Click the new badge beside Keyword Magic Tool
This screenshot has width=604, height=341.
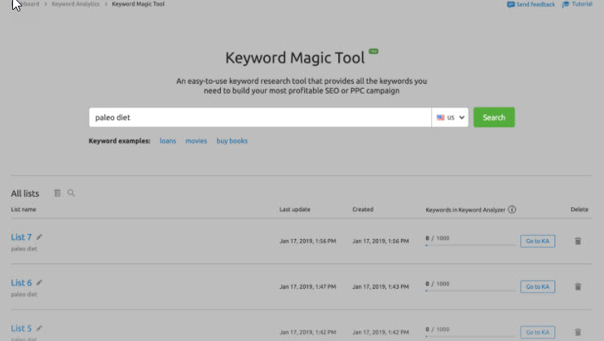tap(373, 51)
